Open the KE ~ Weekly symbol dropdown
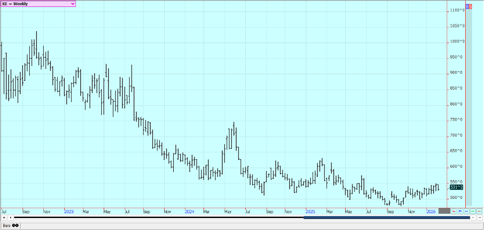The image size is (484, 230). click(x=73, y=4)
